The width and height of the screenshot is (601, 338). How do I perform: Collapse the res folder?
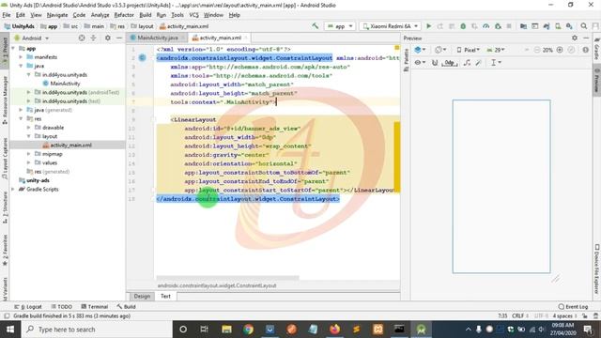coord(21,118)
